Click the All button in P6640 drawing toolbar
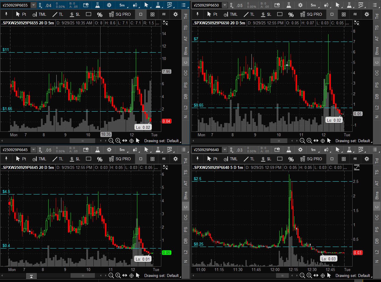Screen dimensions: 381x282 (x=355, y=159)
